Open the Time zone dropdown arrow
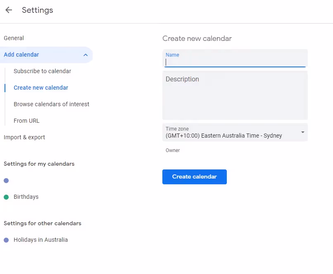The width and height of the screenshot is (333, 274). [x=302, y=132]
